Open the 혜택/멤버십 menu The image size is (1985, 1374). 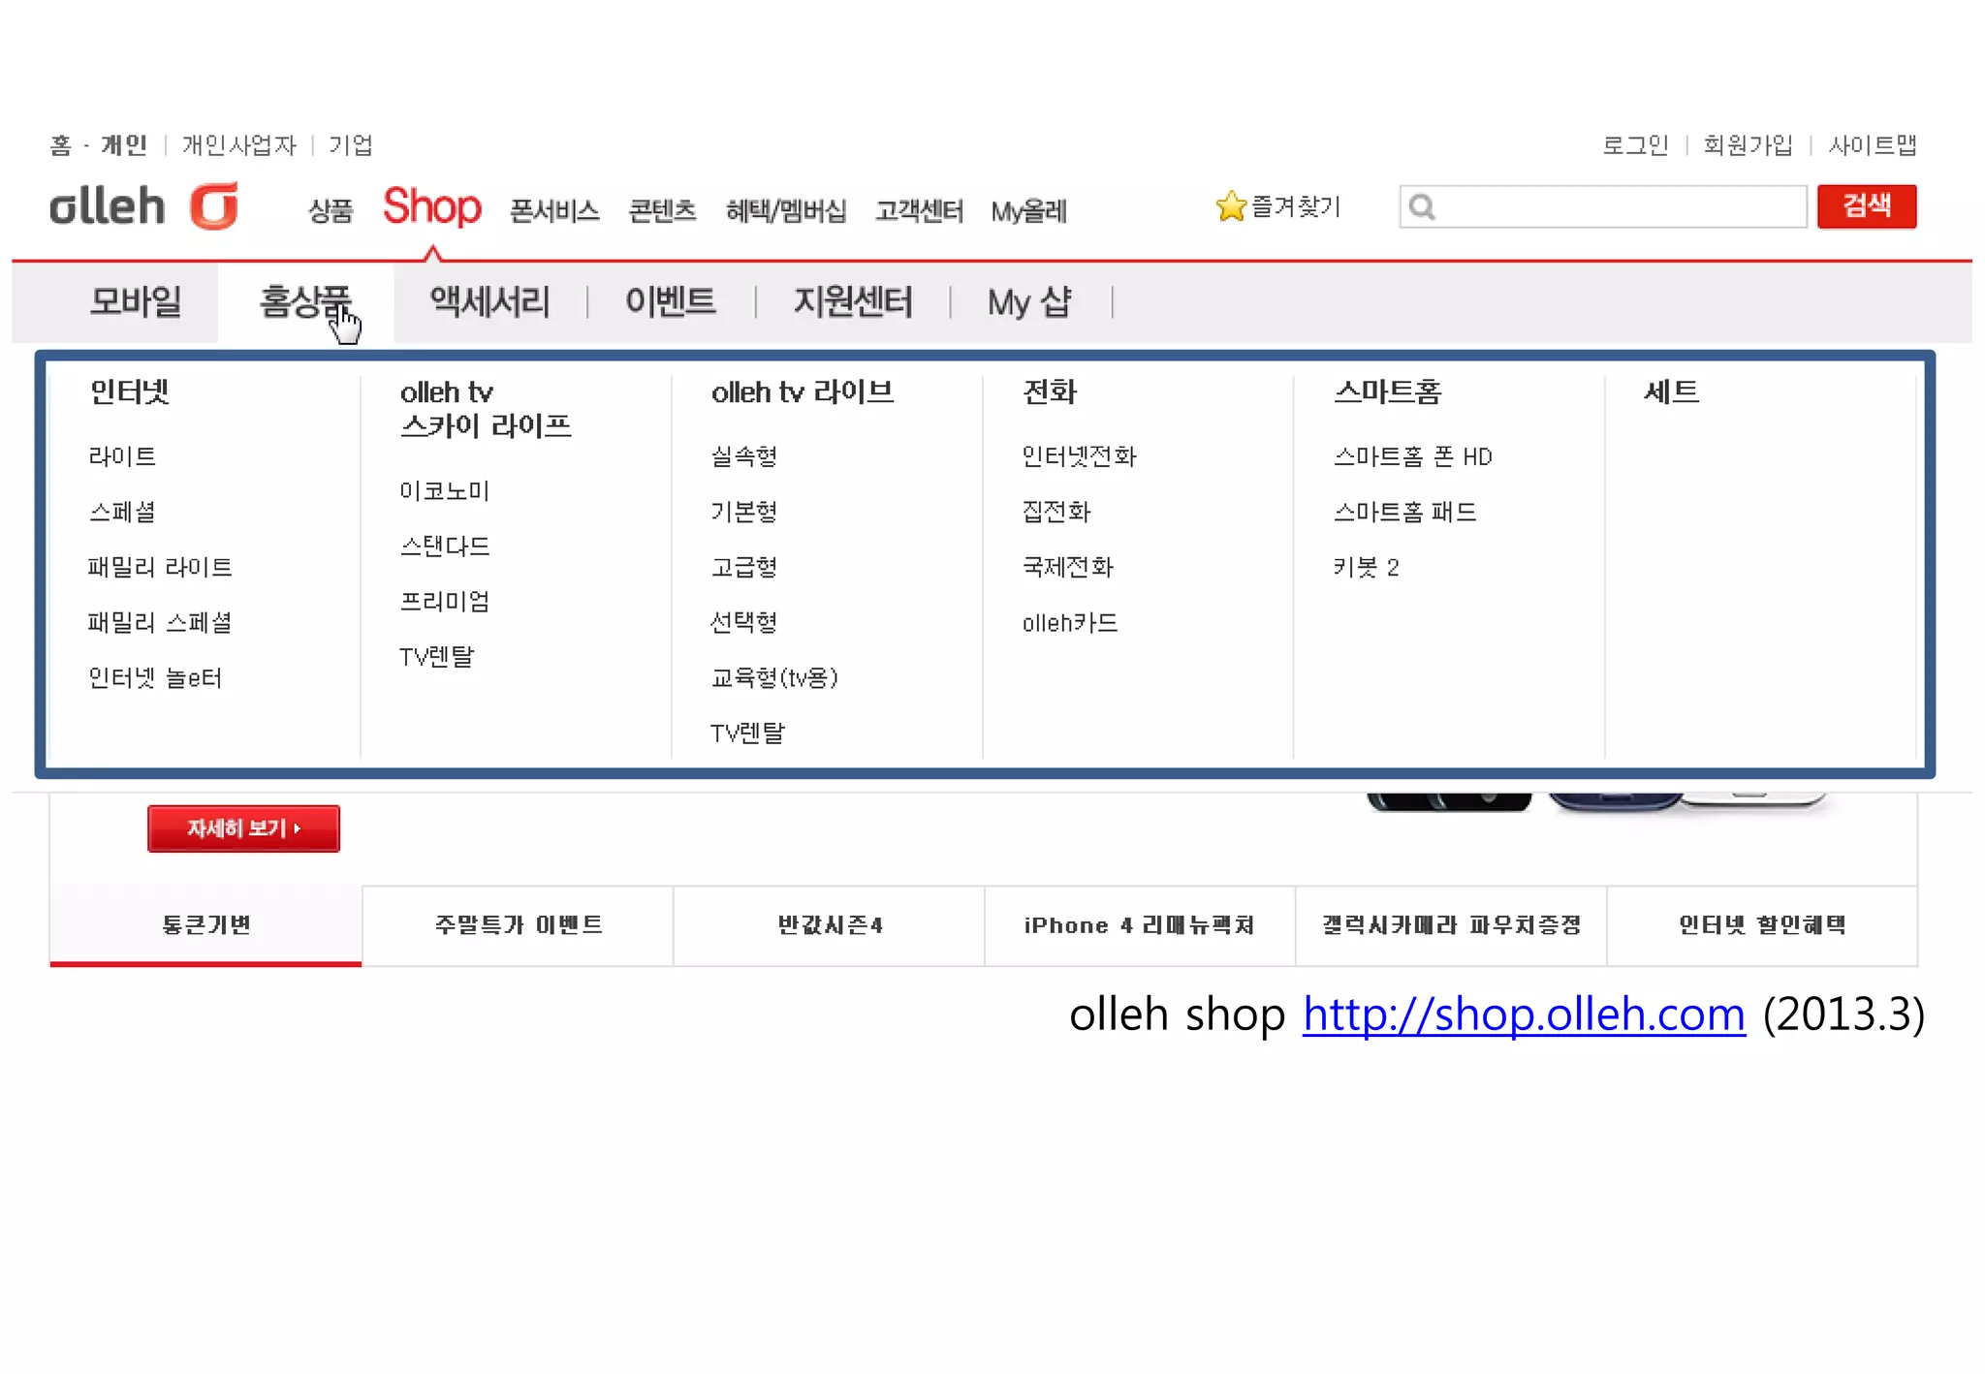point(786,210)
